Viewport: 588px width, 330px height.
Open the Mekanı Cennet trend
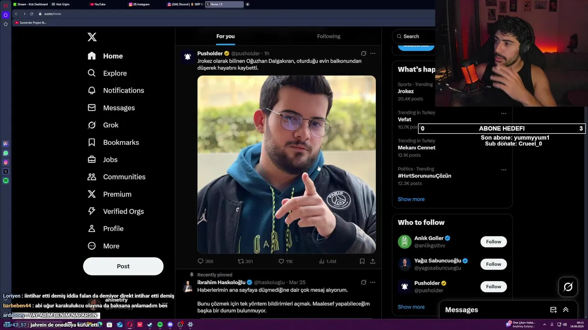click(417, 148)
